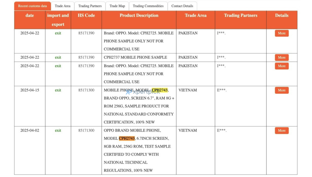Image resolution: width=312 pixels, height=177 pixels.
Task: Open the Trade Map tab
Action: tap(117, 6)
